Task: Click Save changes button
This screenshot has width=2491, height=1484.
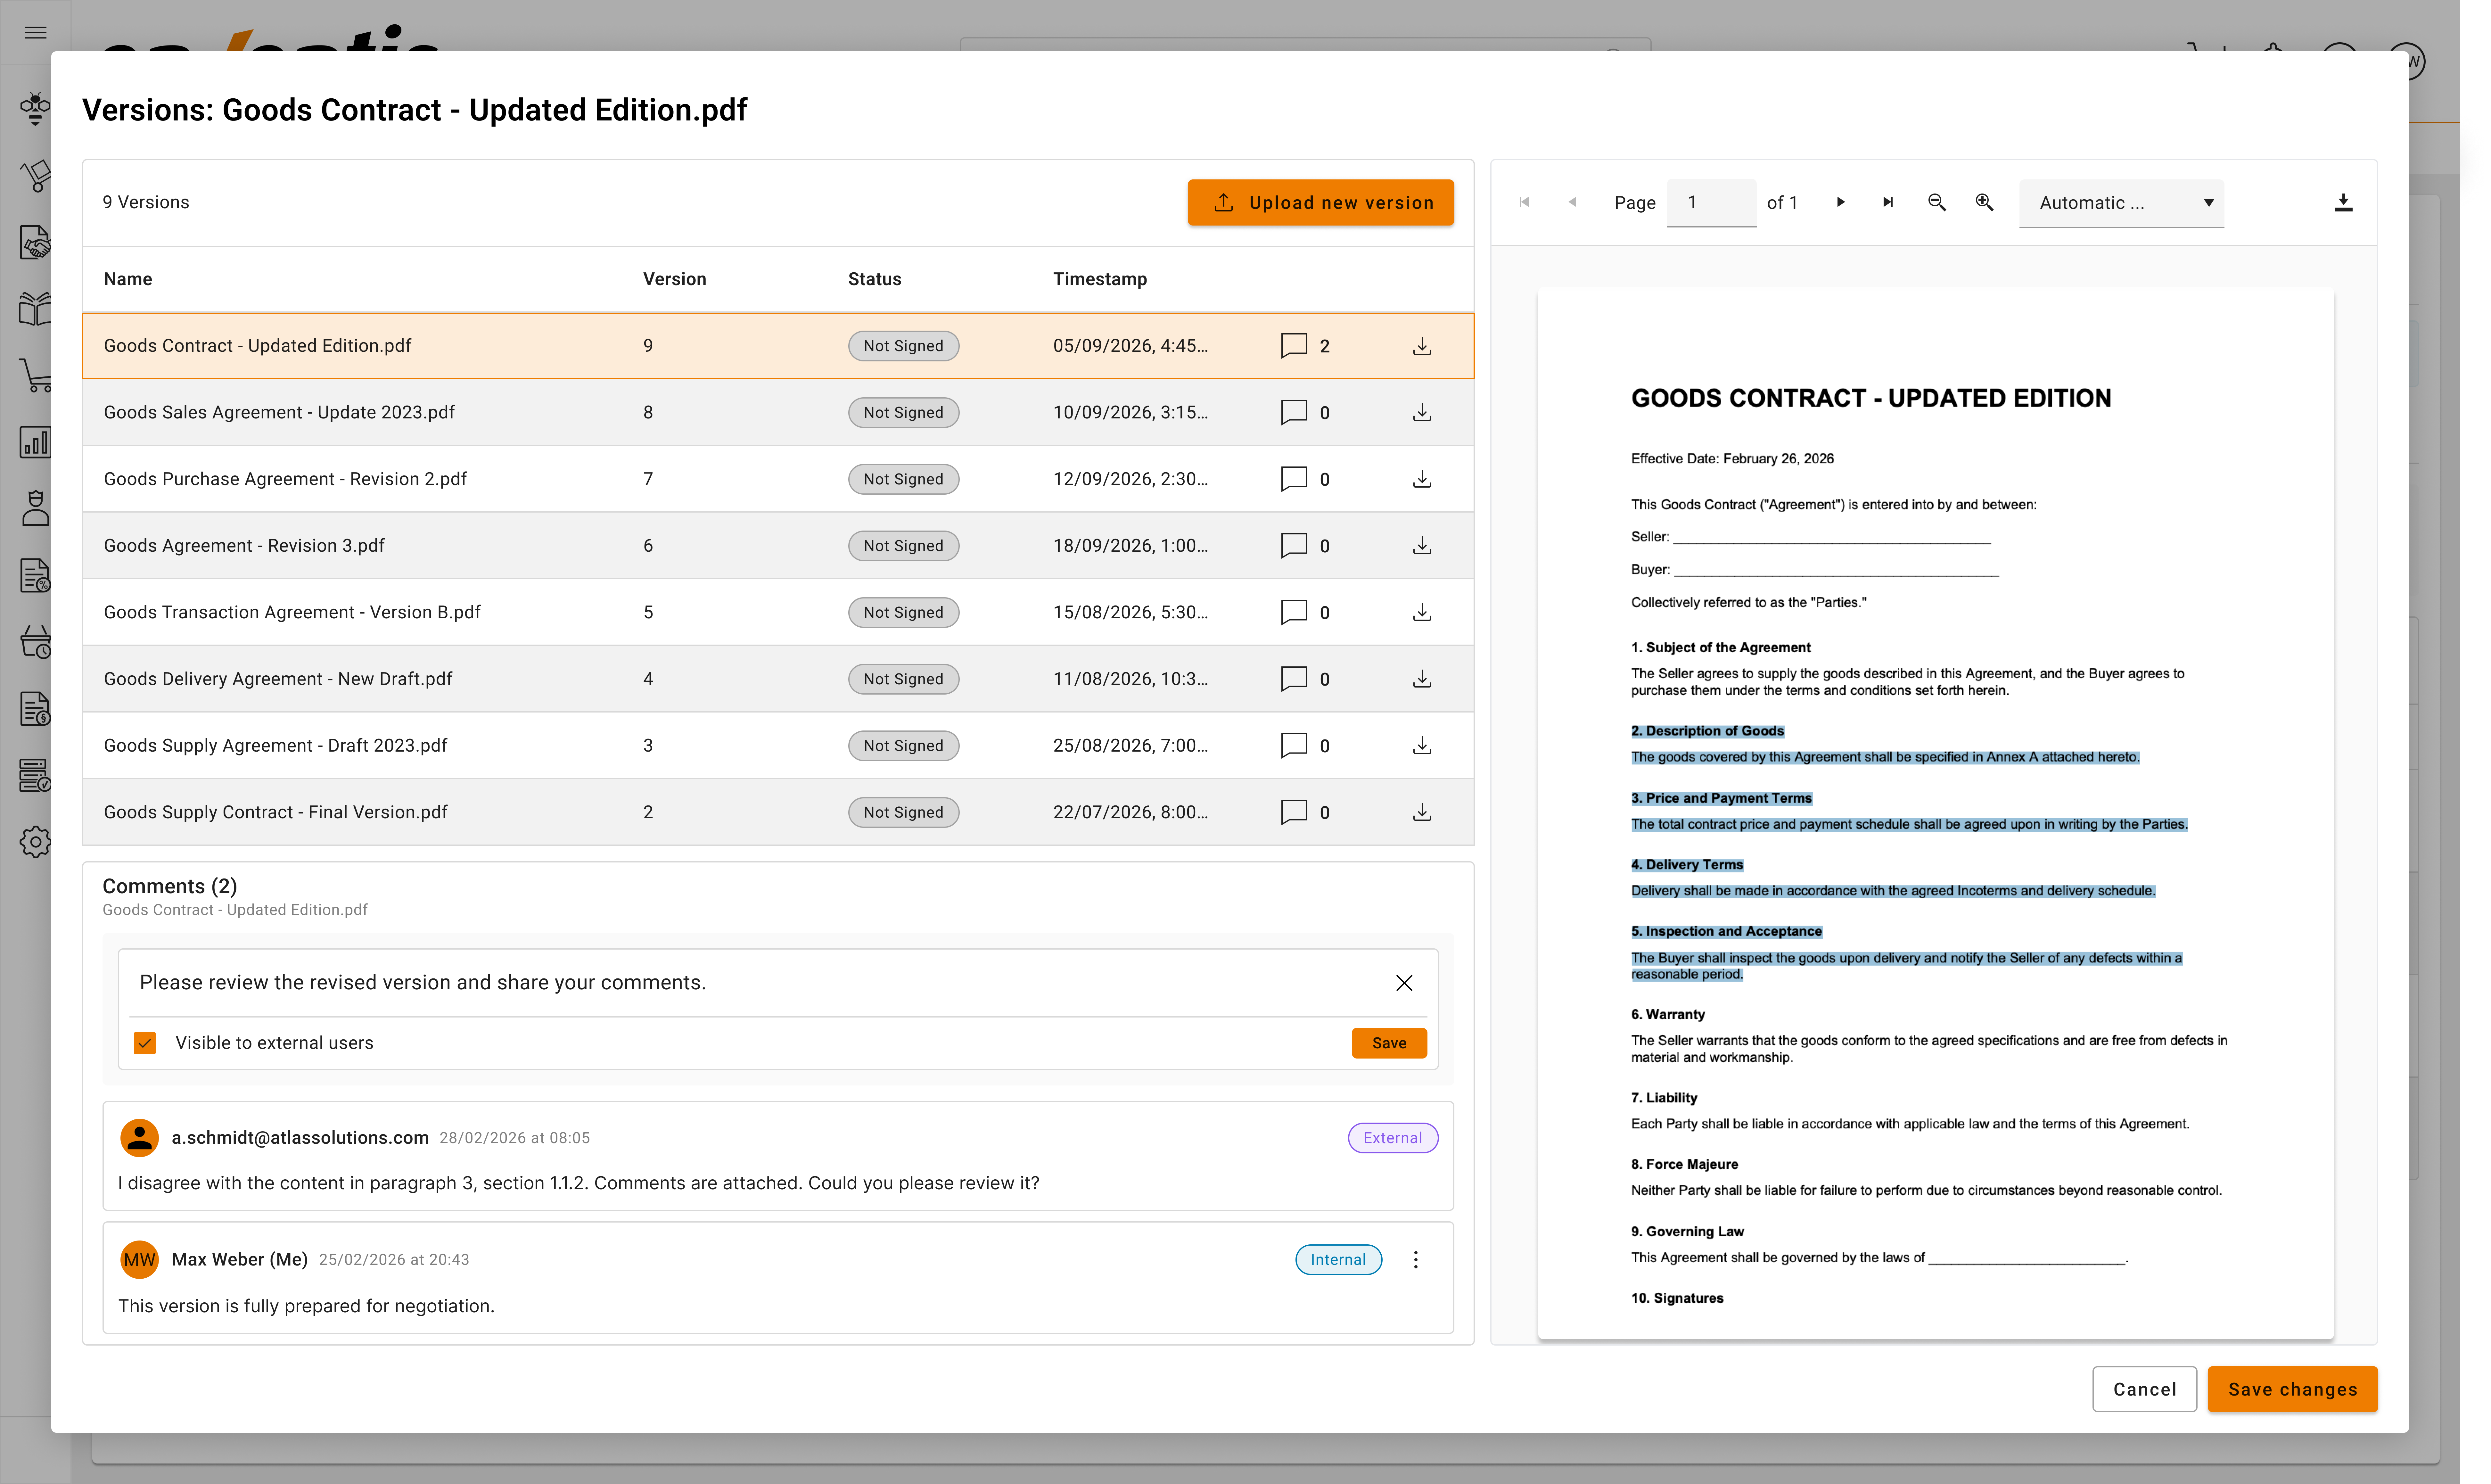Action: pos(2292,1389)
